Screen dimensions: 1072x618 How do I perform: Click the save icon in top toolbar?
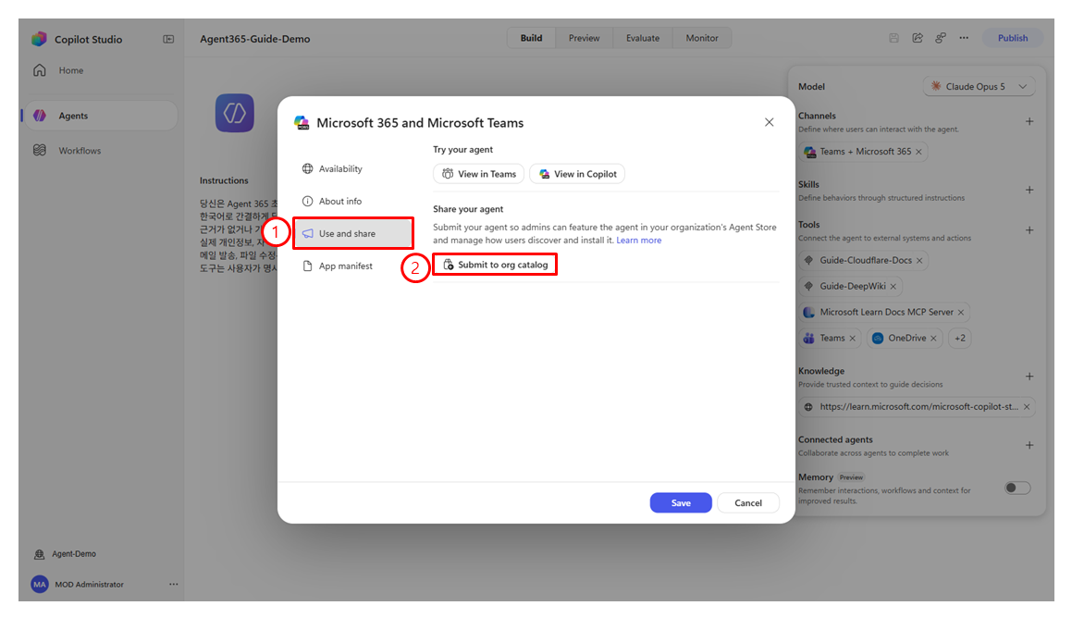[x=893, y=38]
